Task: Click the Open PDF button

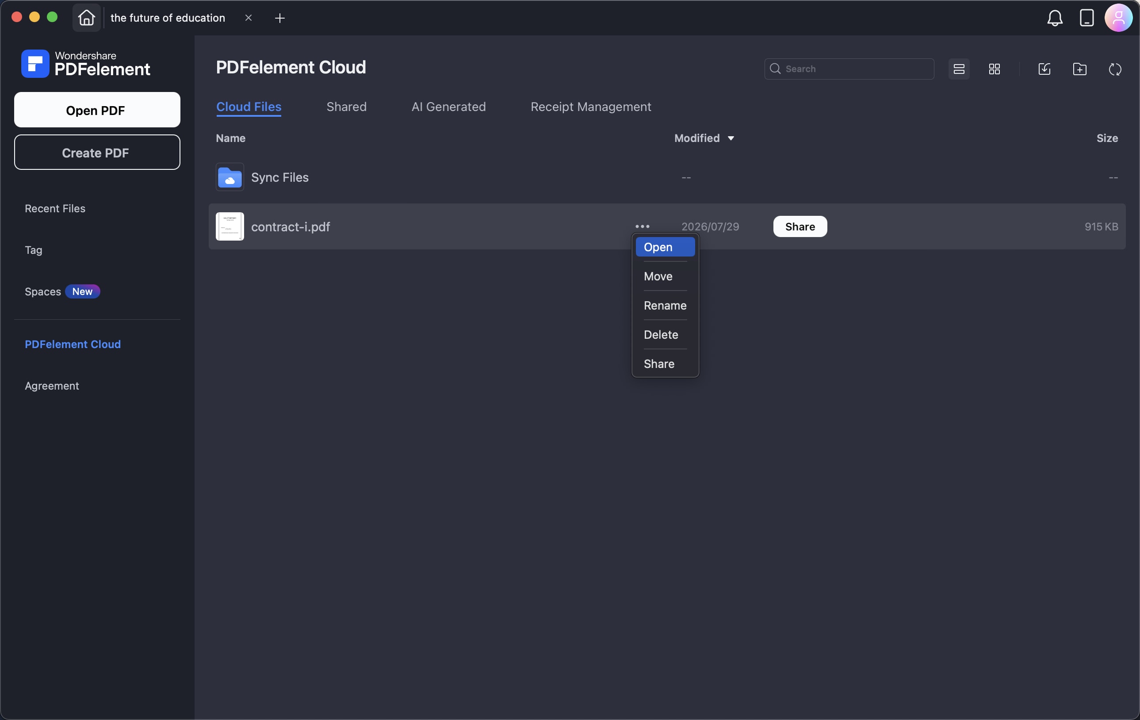Action: point(97,110)
